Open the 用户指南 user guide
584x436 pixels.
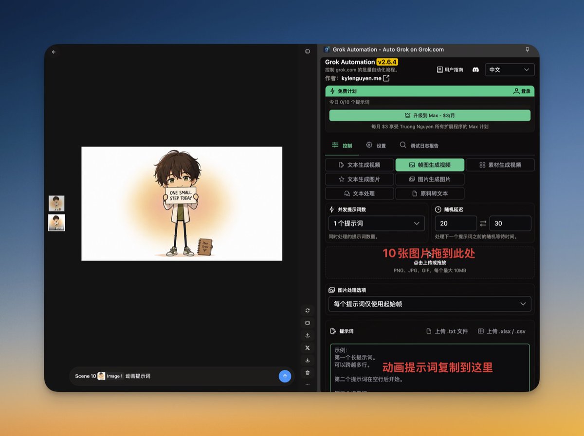coord(450,70)
